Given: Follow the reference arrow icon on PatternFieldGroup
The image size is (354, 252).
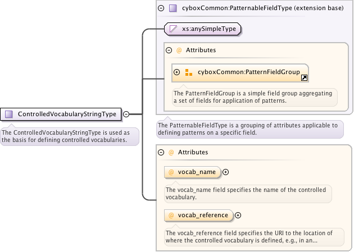Looking at the screenshot, I should pos(304,78).
